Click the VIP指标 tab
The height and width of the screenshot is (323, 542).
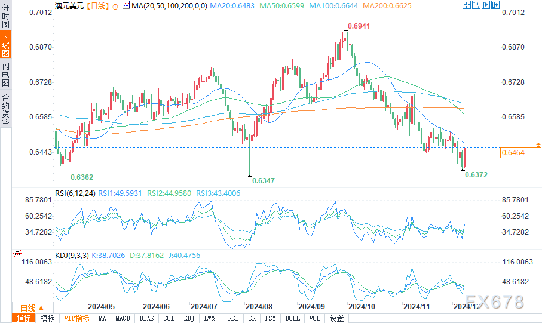point(76,318)
